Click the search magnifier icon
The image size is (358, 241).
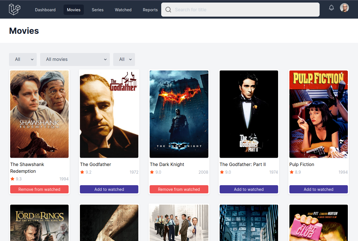(x=168, y=10)
